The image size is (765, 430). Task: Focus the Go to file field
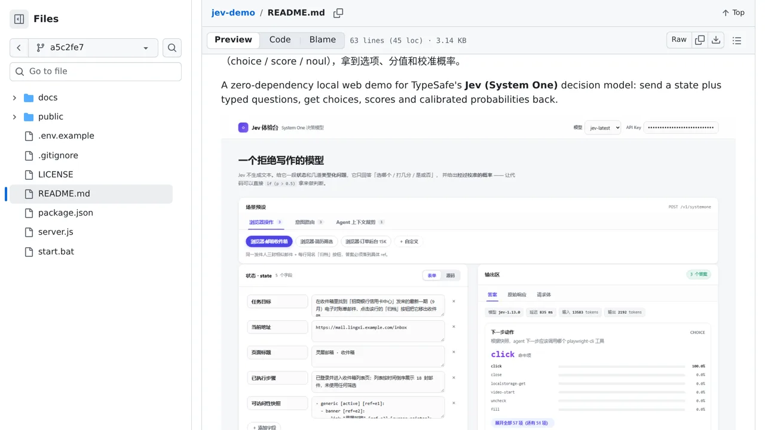pyautogui.click(x=96, y=72)
